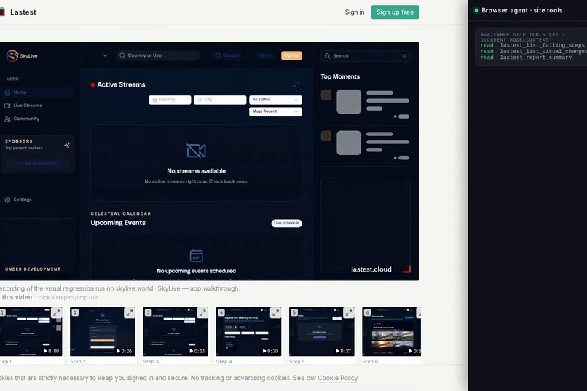The width and height of the screenshot is (587, 391).
Task: Open the All Status dropdown
Action: tap(275, 100)
